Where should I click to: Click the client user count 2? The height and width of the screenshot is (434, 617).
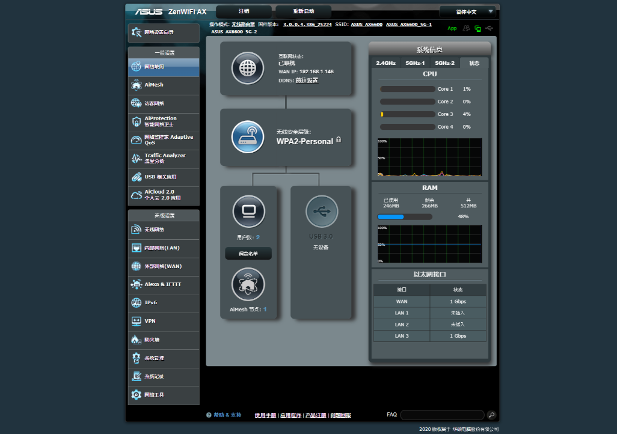[258, 237]
